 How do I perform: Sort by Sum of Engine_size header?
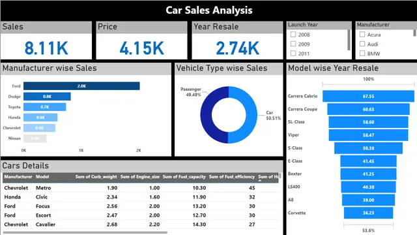click(140, 177)
